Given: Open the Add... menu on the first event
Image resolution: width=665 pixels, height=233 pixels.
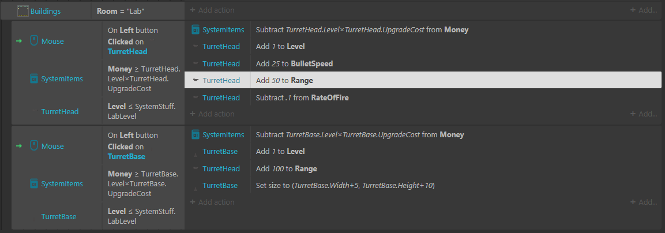Looking at the screenshot, I should 643,114.
